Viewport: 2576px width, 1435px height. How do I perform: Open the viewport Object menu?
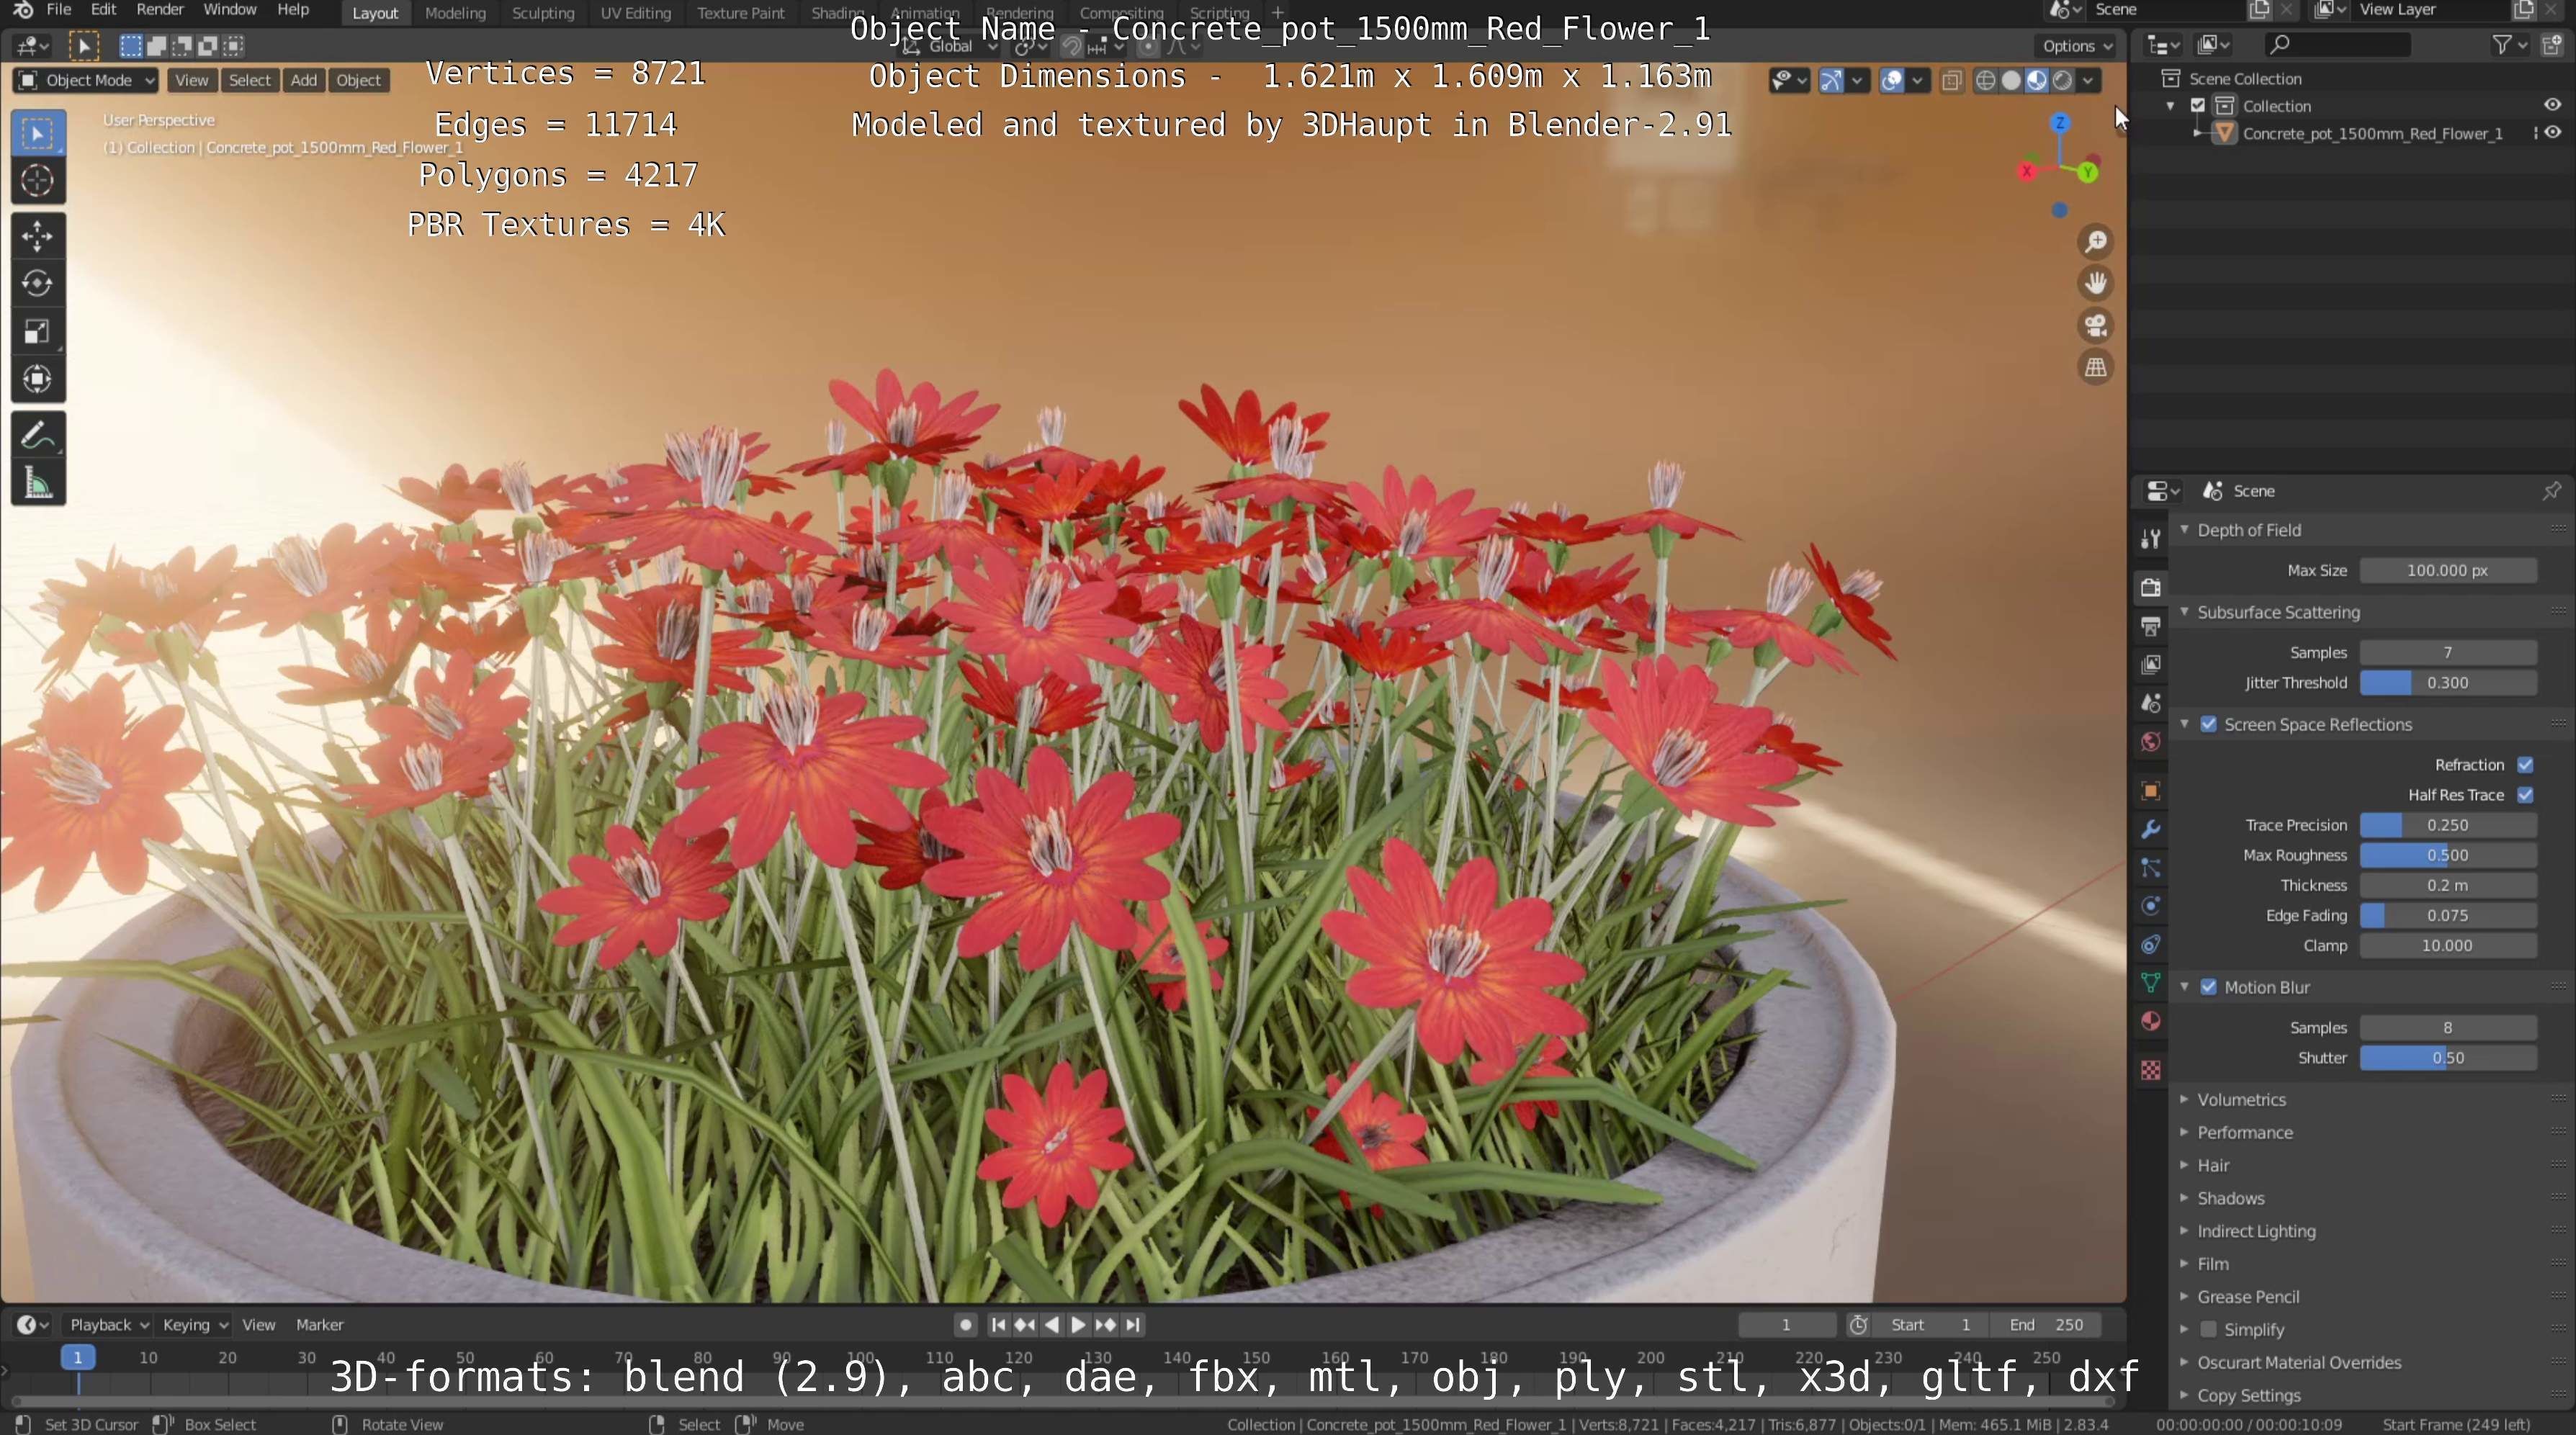[x=358, y=80]
